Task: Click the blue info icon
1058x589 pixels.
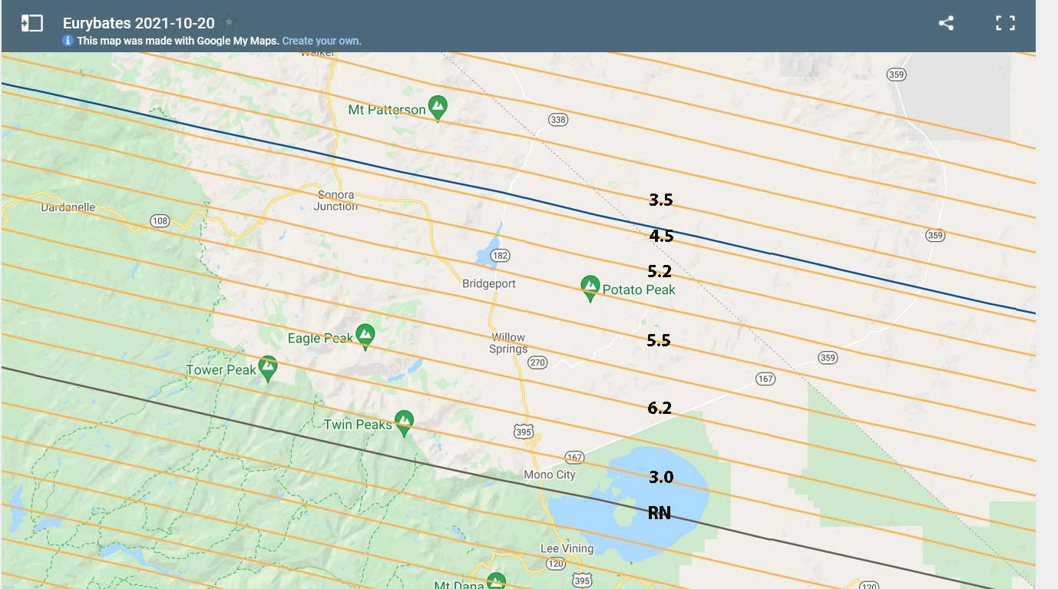Action: coord(68,41)
